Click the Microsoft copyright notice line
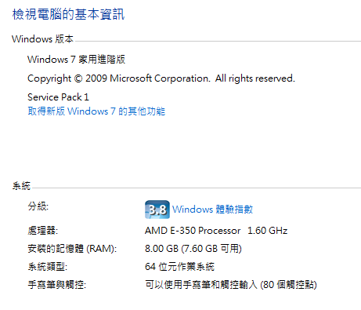Viewport: 361px width, 310px height. pyautogui.click(x=161, y=78)
